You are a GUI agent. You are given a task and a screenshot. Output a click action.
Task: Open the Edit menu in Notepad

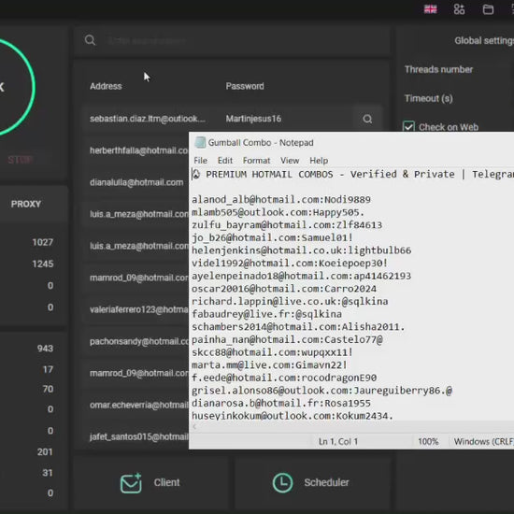click(225, 161)
